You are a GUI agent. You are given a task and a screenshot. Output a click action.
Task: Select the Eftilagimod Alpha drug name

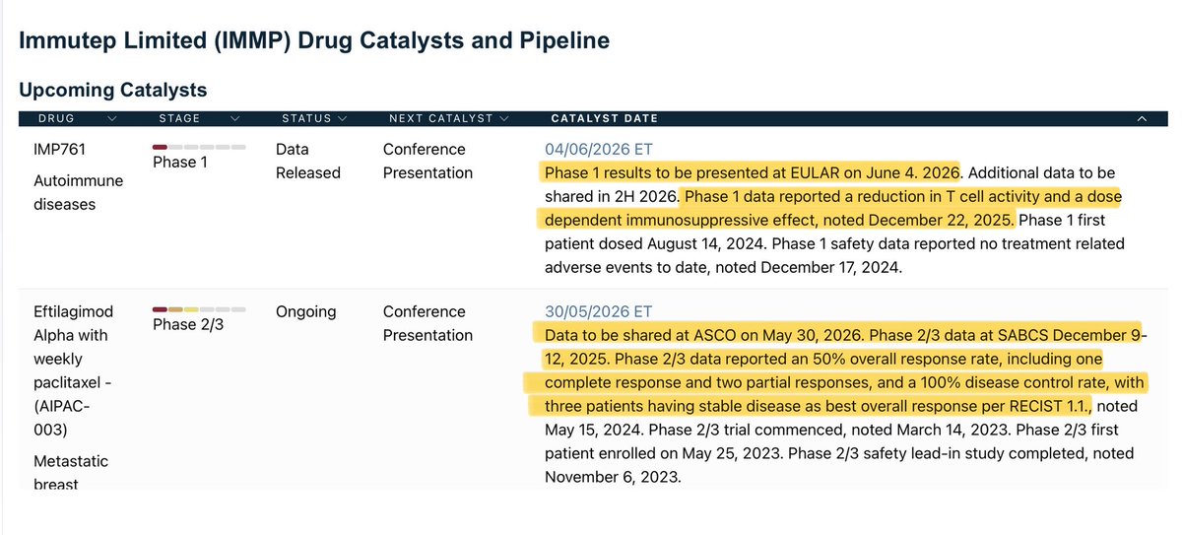point(74,323)
